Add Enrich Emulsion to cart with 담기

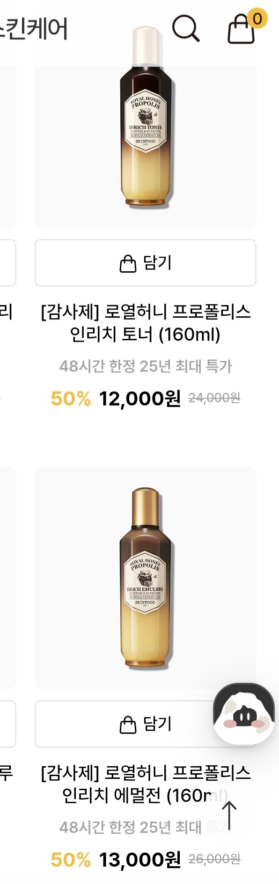tap(146, 724)
